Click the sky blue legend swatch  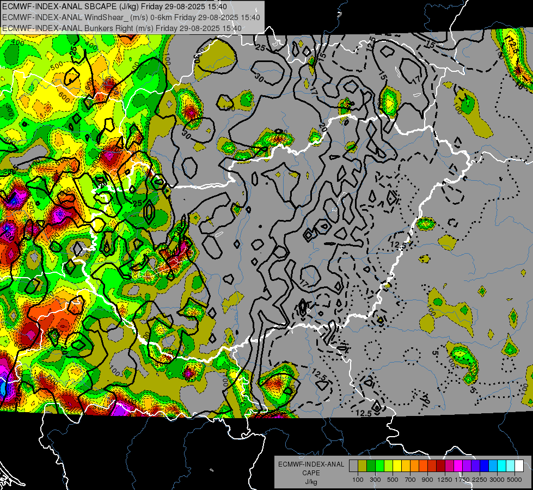tap(493, 466)
